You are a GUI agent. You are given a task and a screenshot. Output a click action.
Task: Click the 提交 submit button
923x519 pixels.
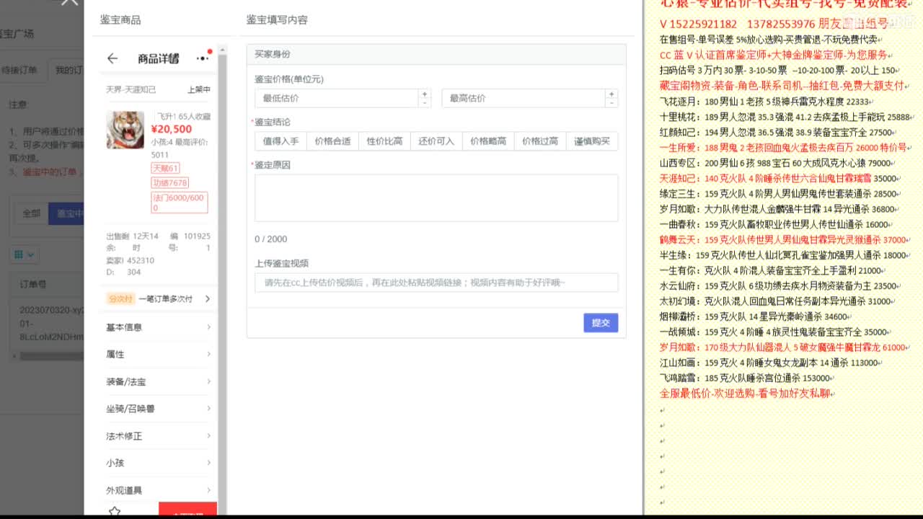tap(601, 323)
